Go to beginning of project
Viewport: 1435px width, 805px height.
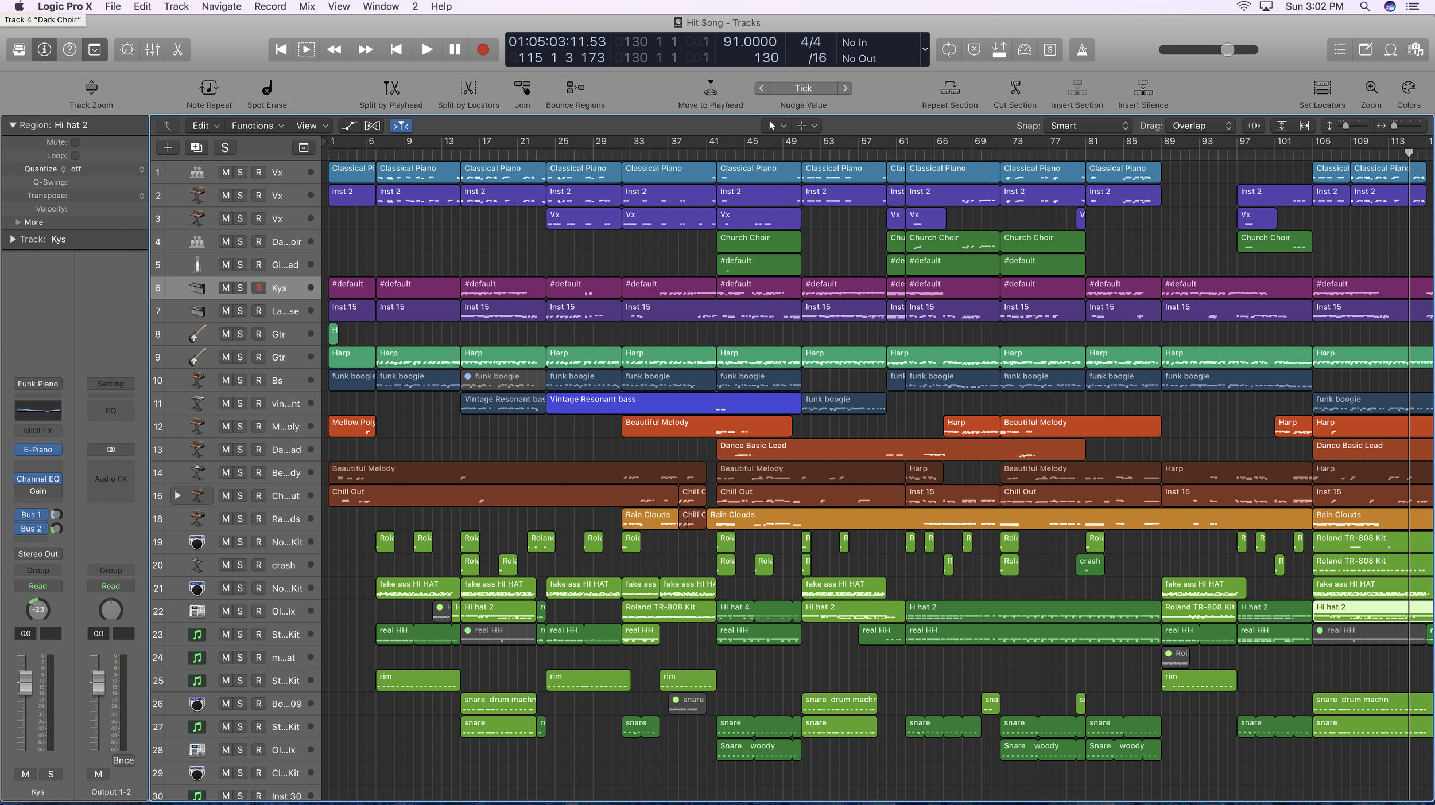point(281,50)
